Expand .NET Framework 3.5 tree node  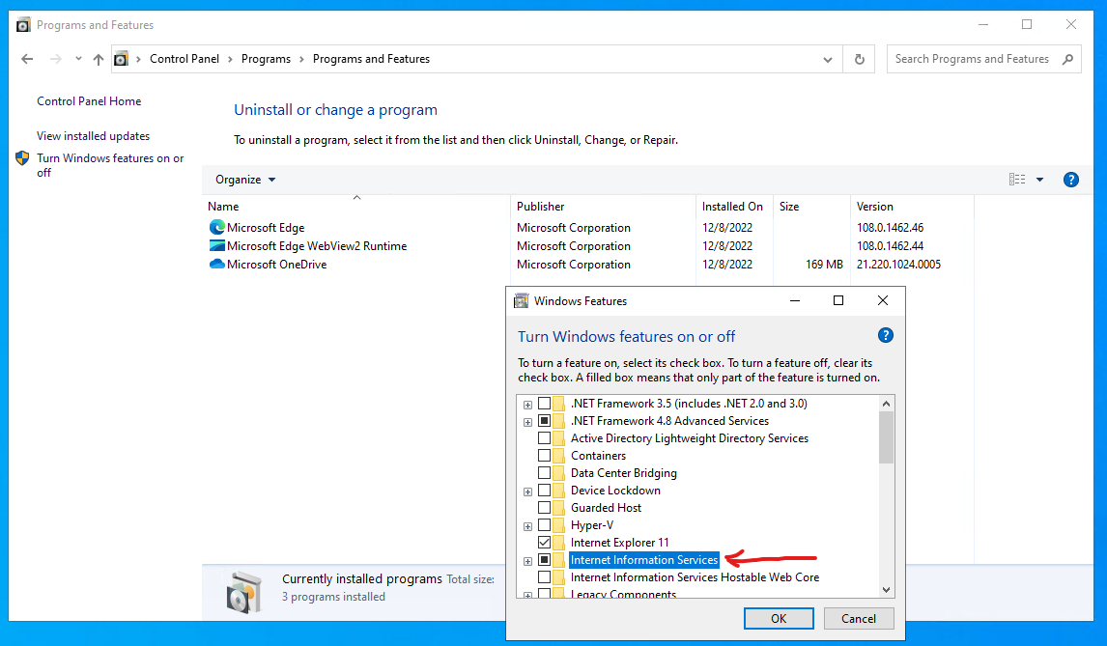pos(527,405)
